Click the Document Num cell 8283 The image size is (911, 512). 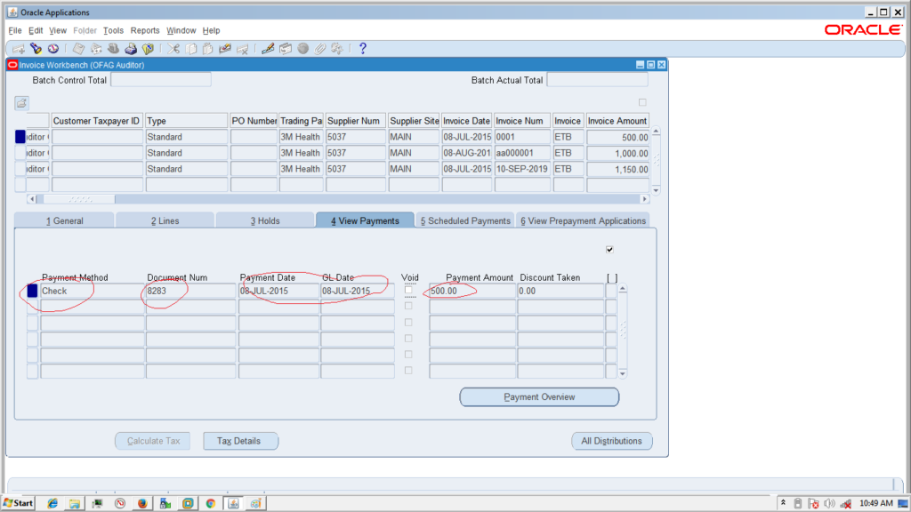pos(190,291)
